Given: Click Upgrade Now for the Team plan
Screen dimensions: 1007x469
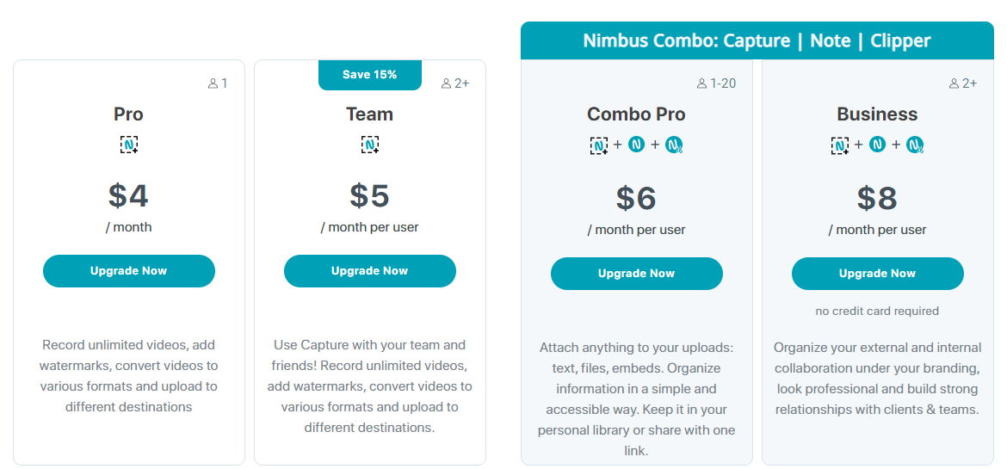Looking at the screenshot, I should 370,271.
